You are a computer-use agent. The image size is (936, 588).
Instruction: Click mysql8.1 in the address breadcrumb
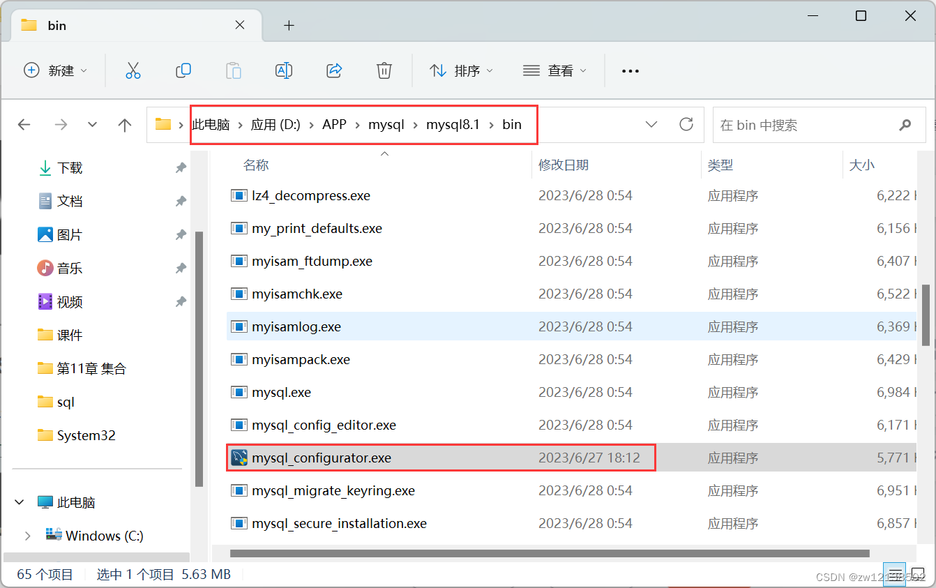(x=453, y=125)
